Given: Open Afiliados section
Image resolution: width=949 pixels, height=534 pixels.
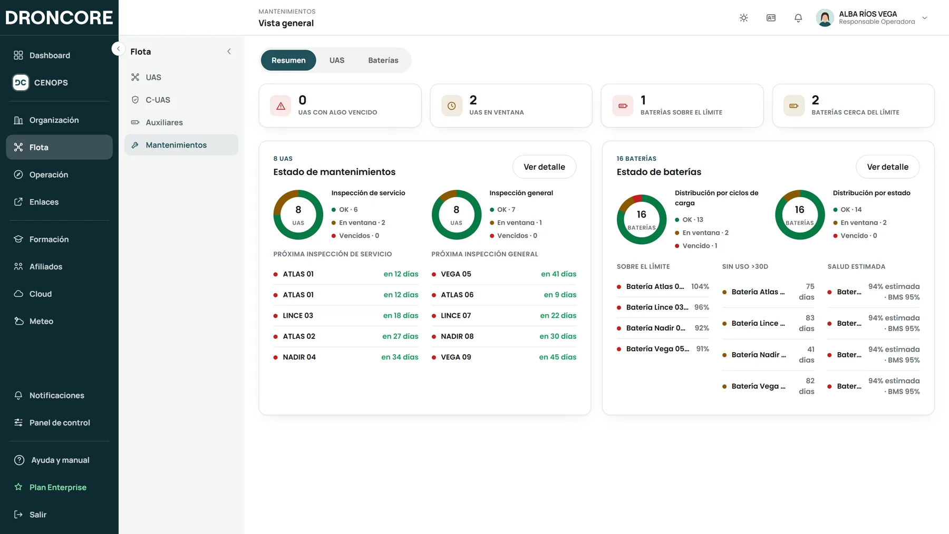Looking at the screenshot, I should pos(59,267).
